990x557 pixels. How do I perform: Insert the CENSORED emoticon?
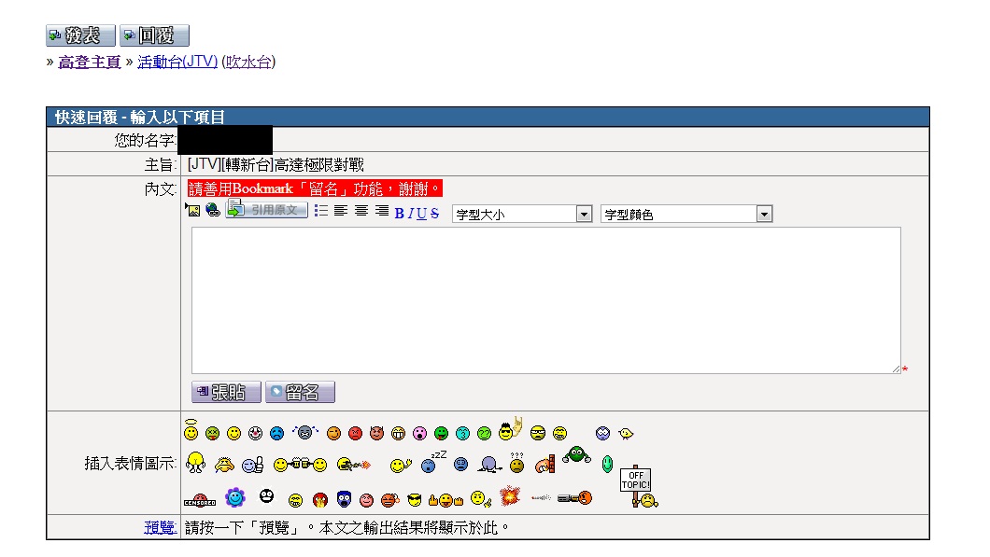pyautogui.click(x=199, y=500)
